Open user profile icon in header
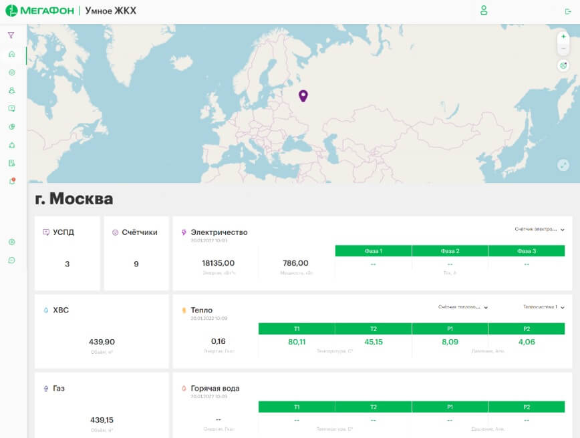Screen dimensions: 580x438 click(484, 11)
